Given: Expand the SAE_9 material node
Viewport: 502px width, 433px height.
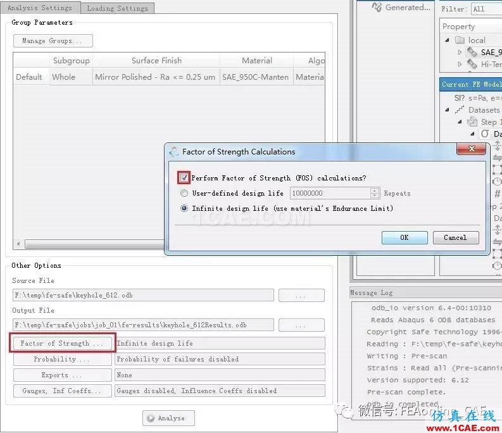Looking at the screenshot, I should tap(460, 52).
